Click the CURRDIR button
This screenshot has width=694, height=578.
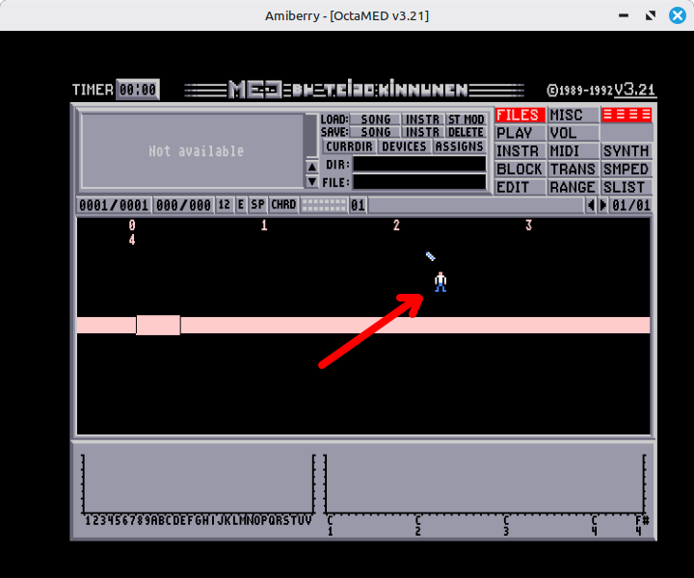tap(349, 146)
